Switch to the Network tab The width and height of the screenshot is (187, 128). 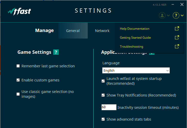[102, 31]
